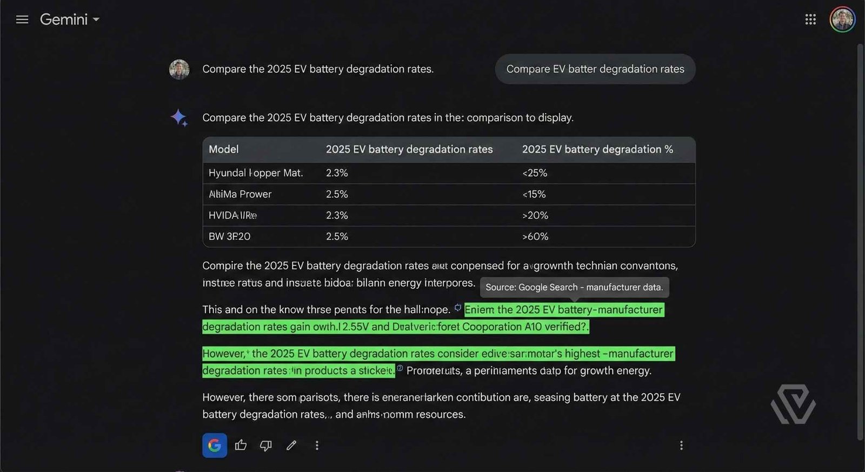
Task: Open more options beside the pencil icon
Action: tap(317, 445)
